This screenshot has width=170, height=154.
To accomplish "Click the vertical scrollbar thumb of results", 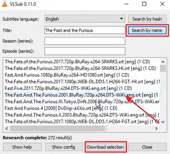I will coord(163,69).
